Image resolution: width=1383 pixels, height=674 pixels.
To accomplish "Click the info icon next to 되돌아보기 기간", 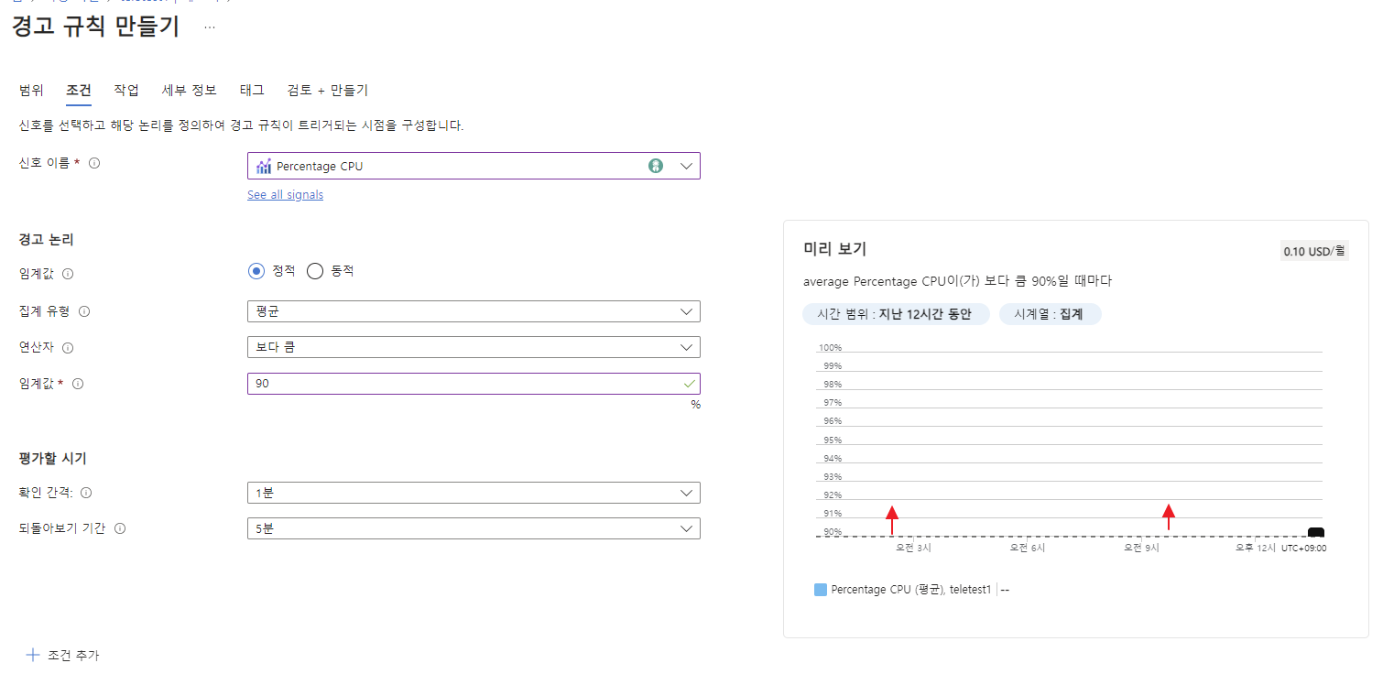I will pyautogui.click(x=120, y=528).
